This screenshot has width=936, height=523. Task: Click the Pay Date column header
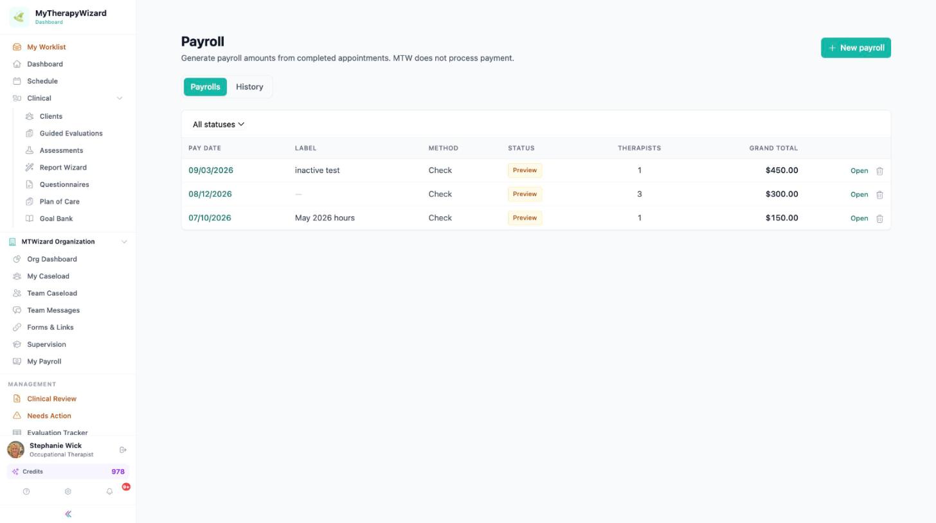tap(204, 148)
